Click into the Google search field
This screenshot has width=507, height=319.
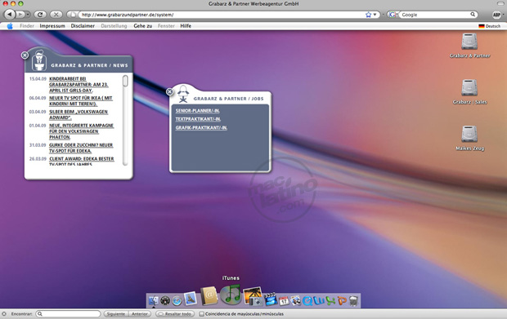(435, 15)
